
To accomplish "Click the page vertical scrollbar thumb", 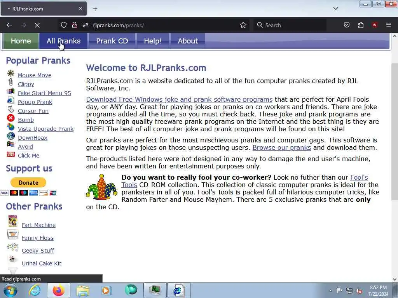I will click(x=395, y=131).
